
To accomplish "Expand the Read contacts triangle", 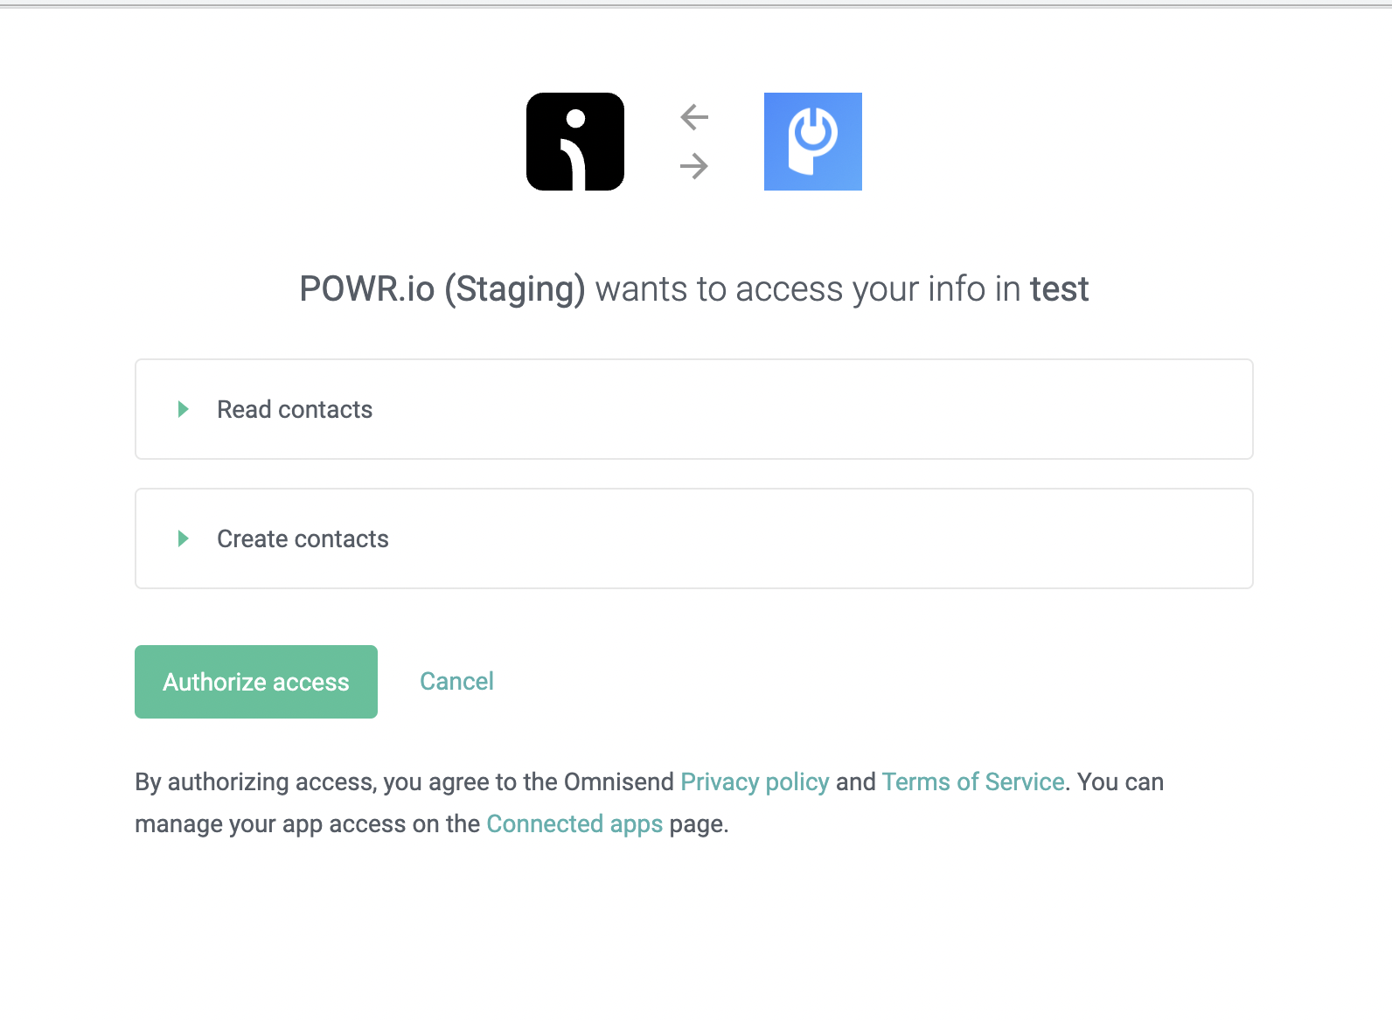I will coord(184,409).
